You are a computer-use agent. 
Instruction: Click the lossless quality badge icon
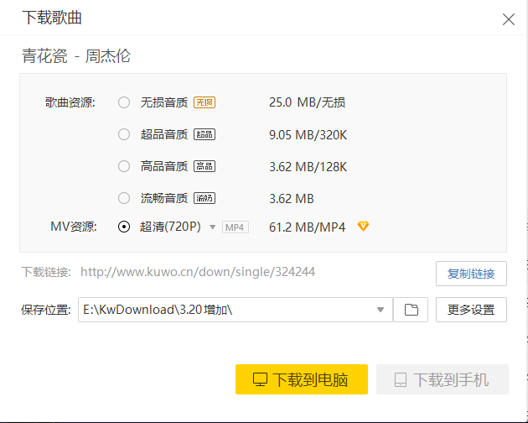[204, 102]
